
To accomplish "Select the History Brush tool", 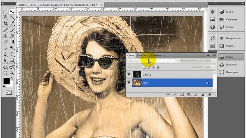I will [x=12, y=36].
